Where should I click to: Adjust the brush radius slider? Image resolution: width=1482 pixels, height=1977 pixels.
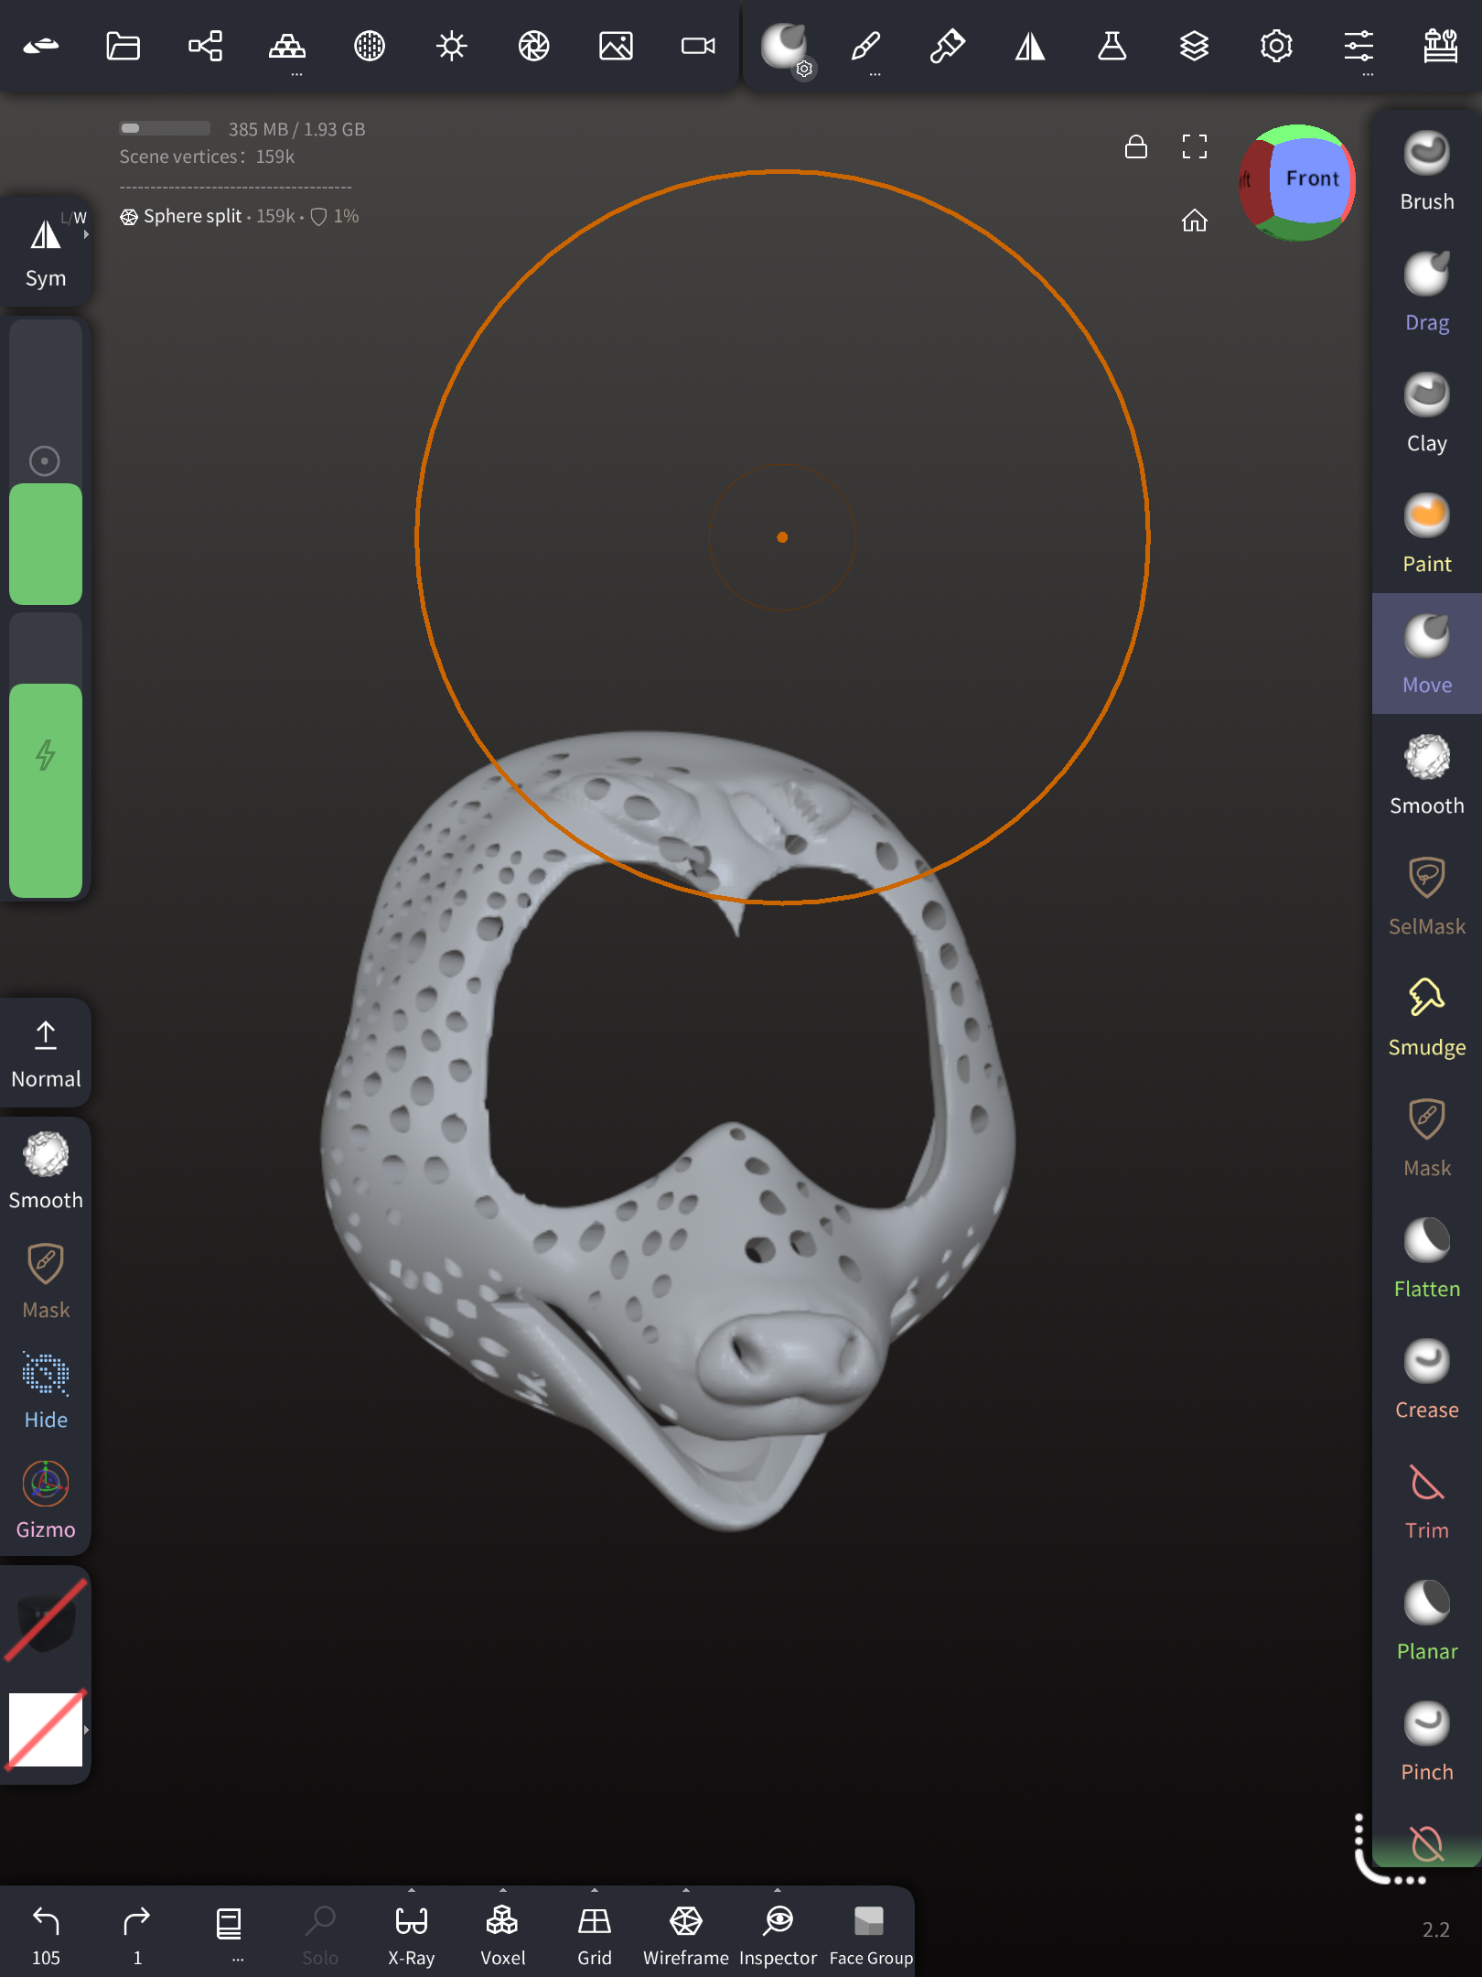tap(46, 462)
